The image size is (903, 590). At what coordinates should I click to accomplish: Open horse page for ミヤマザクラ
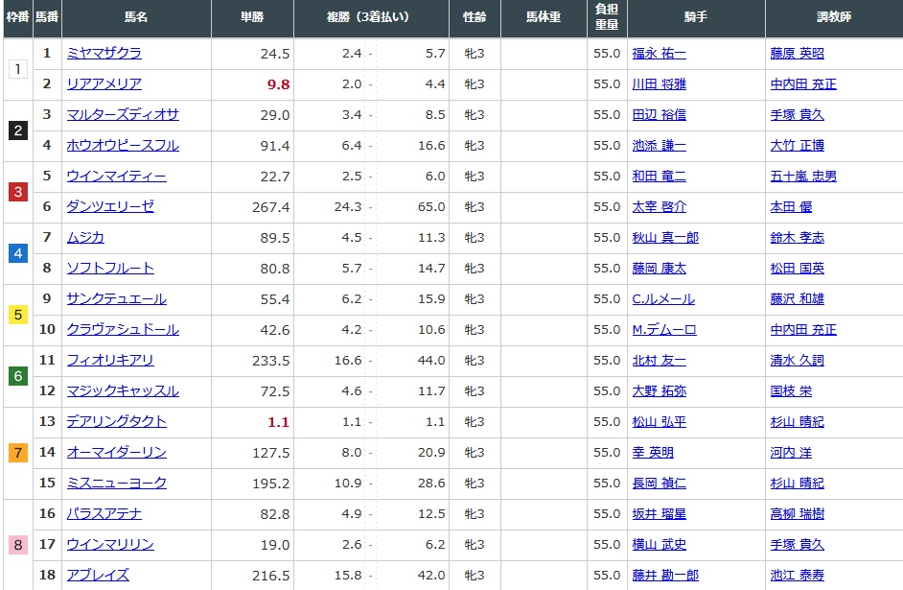pyautogui.click(x=104, y=54)
